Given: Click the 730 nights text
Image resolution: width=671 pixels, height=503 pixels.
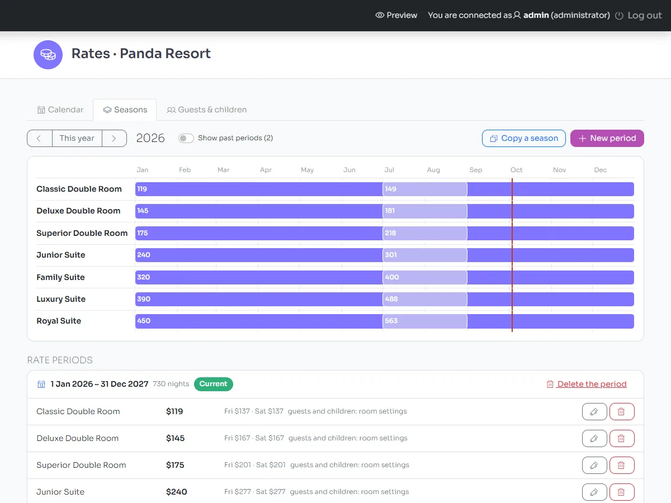Looking at the screenshot, I should coord(171,384).
